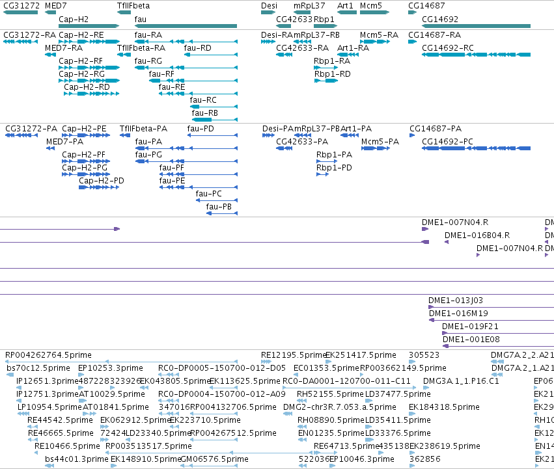The height and width of the screenshot is (469, 554).
Task: Select cDNA RC0-DP0005-150700-012-D05
Action: [222, 368]
